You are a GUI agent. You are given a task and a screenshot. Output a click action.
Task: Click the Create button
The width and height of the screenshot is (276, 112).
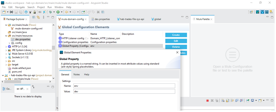[176, 35]
